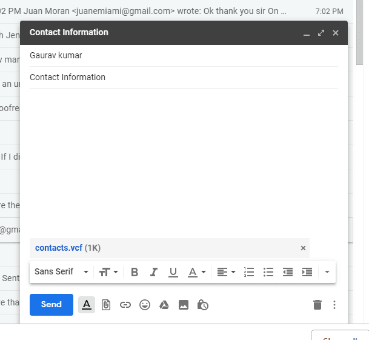This screenshot has width=369, height=340.
Task: Toggle bold formatting in the toolbar
Action: pos(135,272)
